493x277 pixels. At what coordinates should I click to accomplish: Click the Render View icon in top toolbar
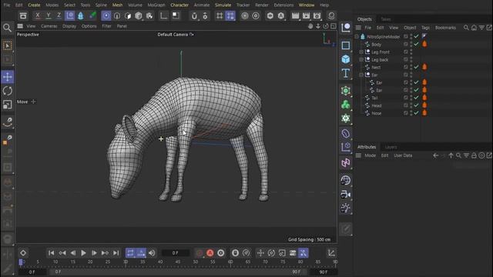(295, 15)
